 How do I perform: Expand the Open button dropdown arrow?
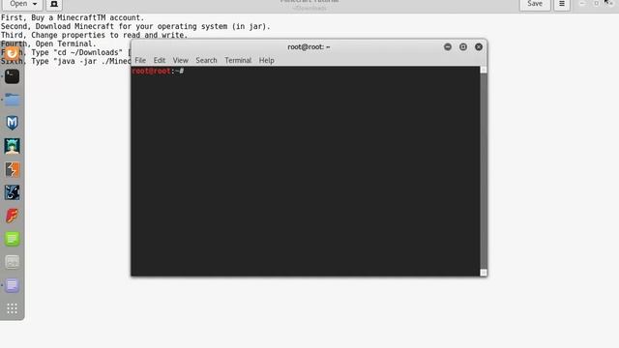point(35,4)
